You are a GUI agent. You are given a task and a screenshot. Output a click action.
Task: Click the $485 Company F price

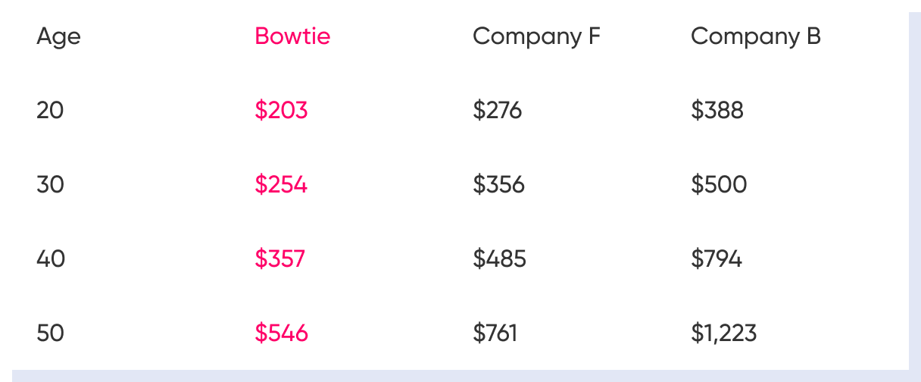499,259
